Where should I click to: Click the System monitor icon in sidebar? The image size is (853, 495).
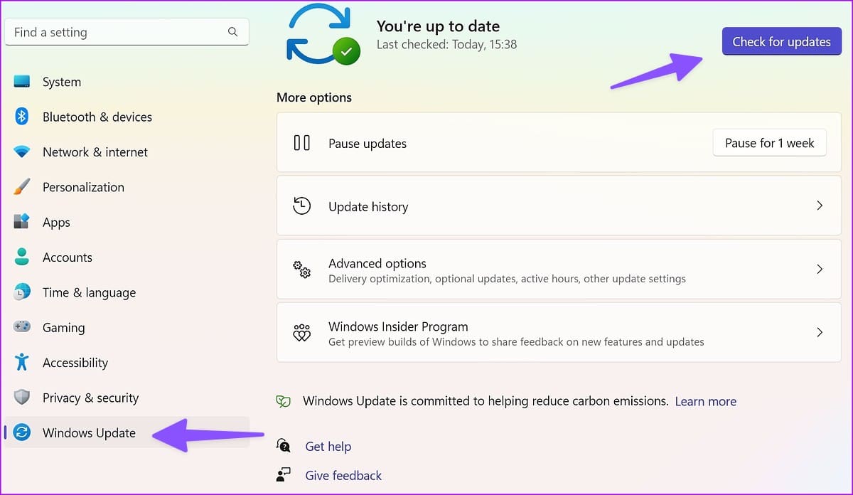pos(22,82)
